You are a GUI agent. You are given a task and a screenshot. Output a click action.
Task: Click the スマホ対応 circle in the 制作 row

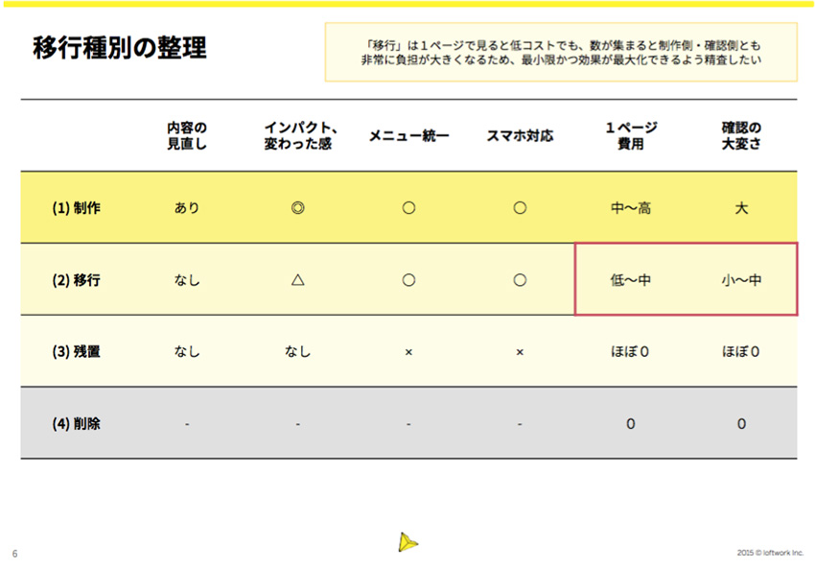click(x=520, y=208)
